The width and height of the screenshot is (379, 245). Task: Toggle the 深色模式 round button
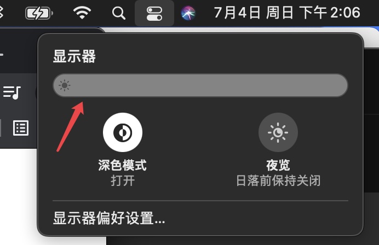(x=123, y=132)
